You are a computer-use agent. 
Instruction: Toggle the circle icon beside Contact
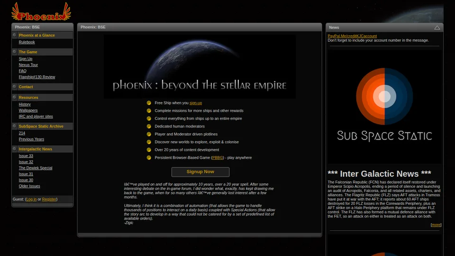15,86
